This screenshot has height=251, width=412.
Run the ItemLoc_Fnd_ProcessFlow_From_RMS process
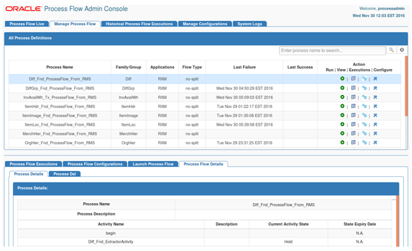pos(342,124)
